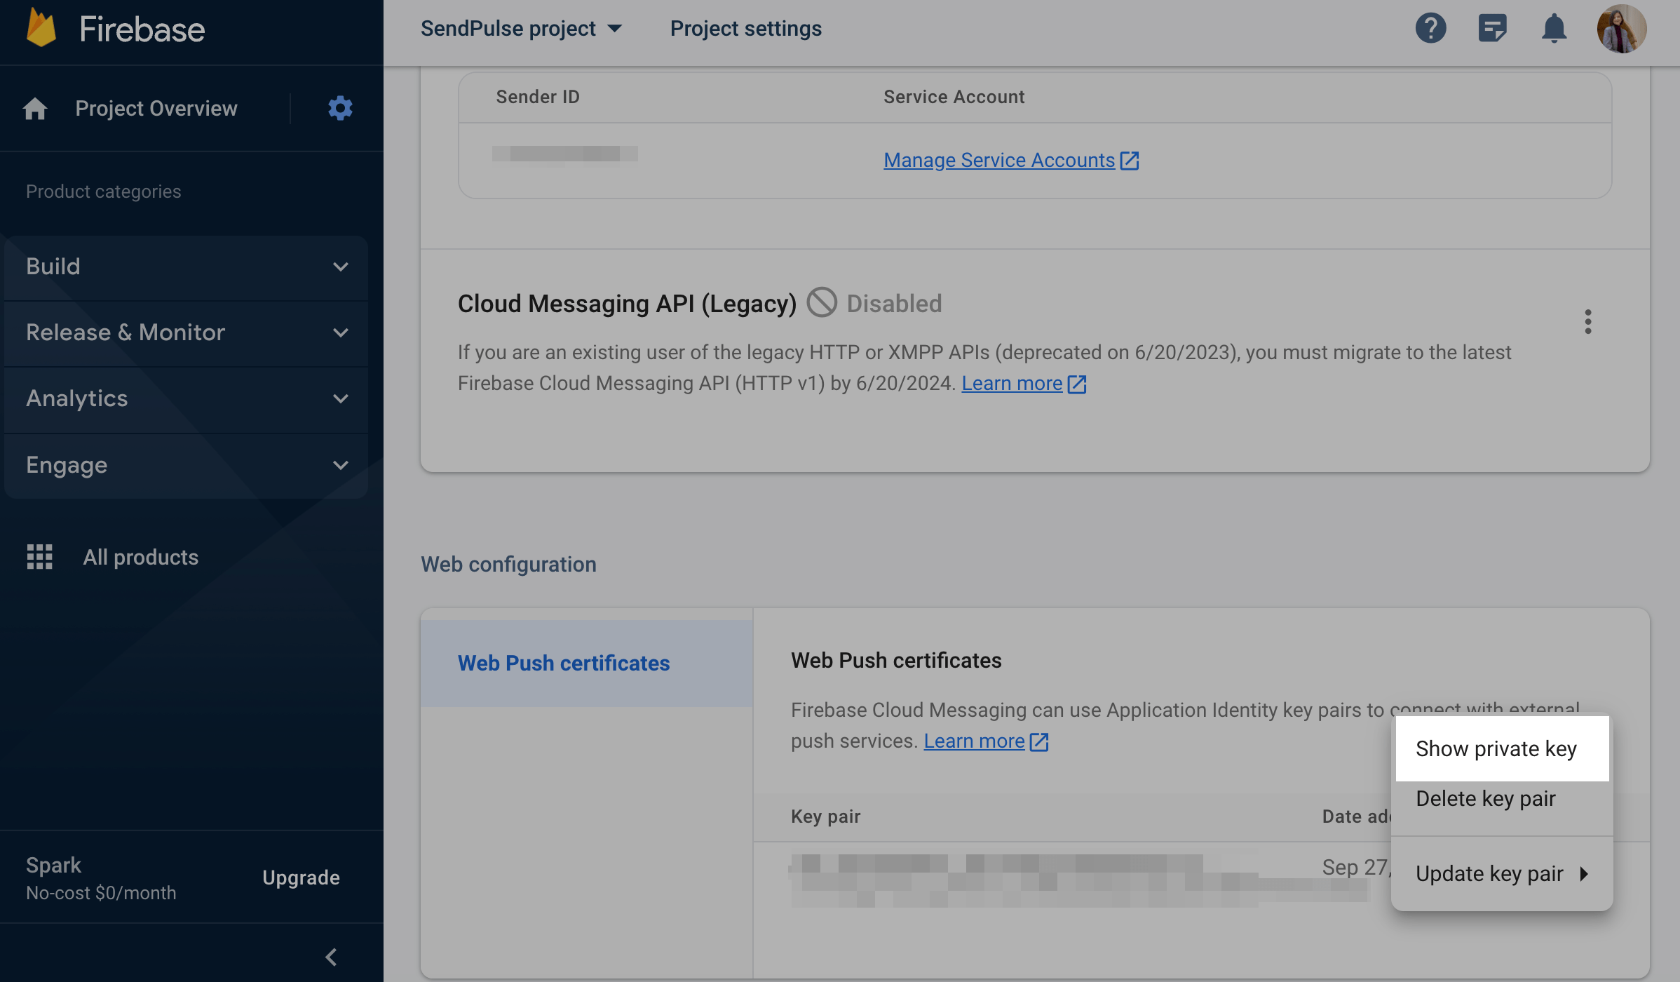Select Show private key
Image resolution: width=1680 pixels, height=982 pixels.
tap(1502, 748)
